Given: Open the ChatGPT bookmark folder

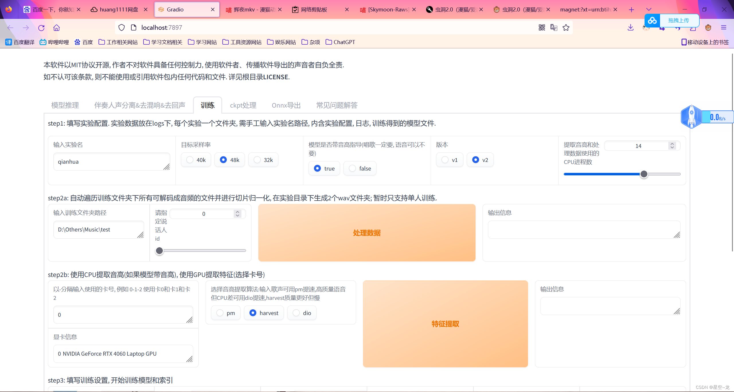Looking at the screenshot, I should click(x=340, y=42).
